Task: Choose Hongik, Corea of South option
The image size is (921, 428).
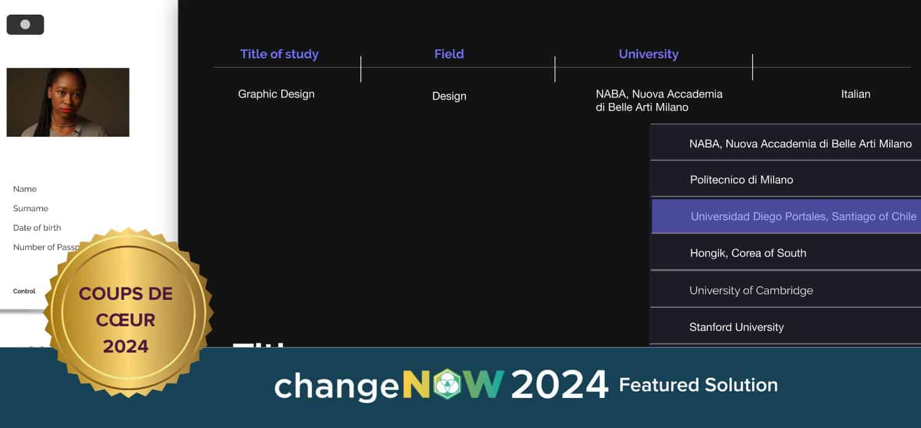Action: pos(747,253)
